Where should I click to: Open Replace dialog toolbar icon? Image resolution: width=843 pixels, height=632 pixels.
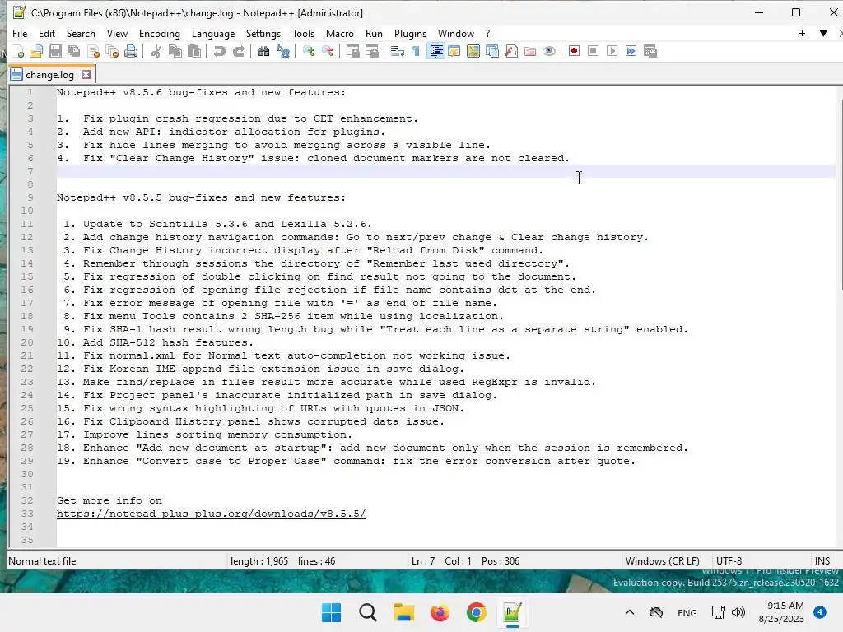tap(283, 51)
